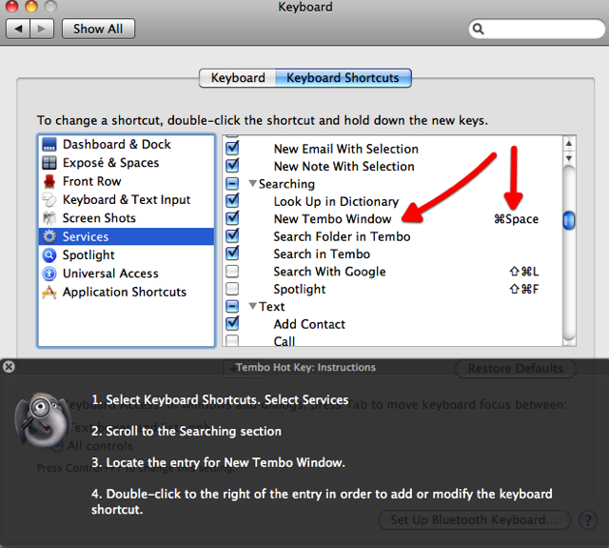Uncheck Search in Tembo

[x=232, y=254]
